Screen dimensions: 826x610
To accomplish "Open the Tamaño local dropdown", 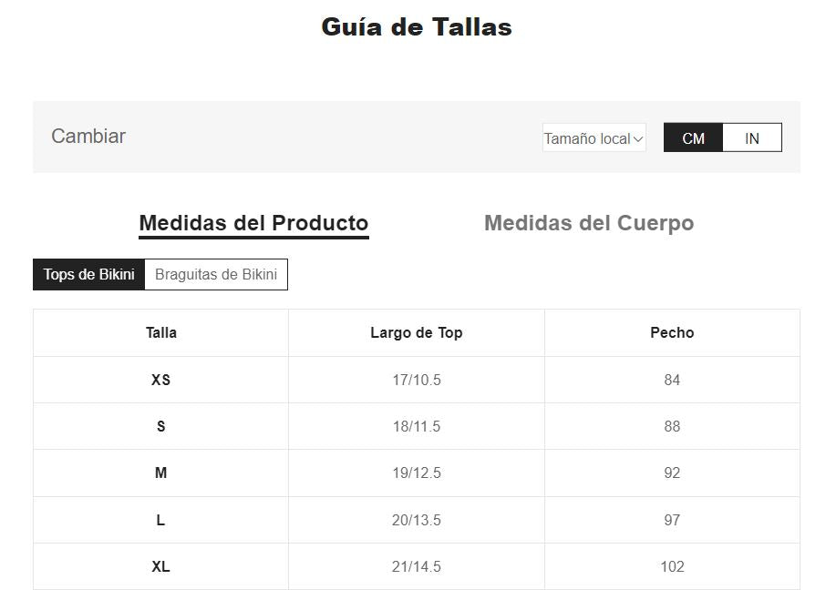I will tap(594, 138).
